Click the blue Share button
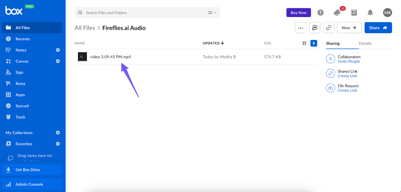 pyautogui.click(x=378, y=28)
